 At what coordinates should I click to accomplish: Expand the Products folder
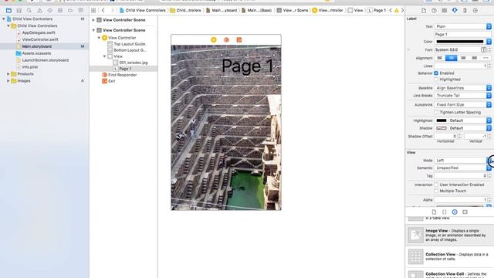pyautogui.click(x=8, y=74)
